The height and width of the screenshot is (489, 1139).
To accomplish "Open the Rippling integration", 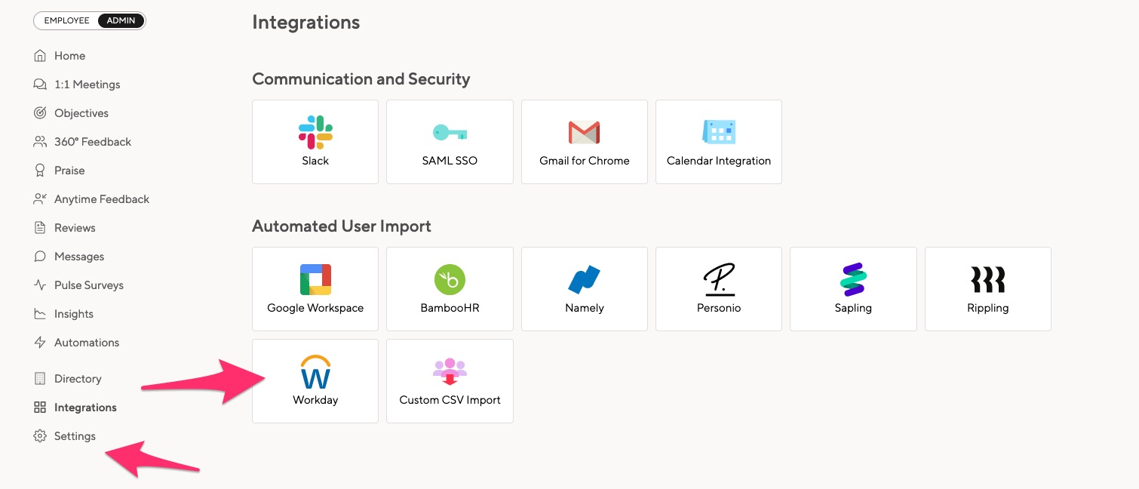I will 987,288.
